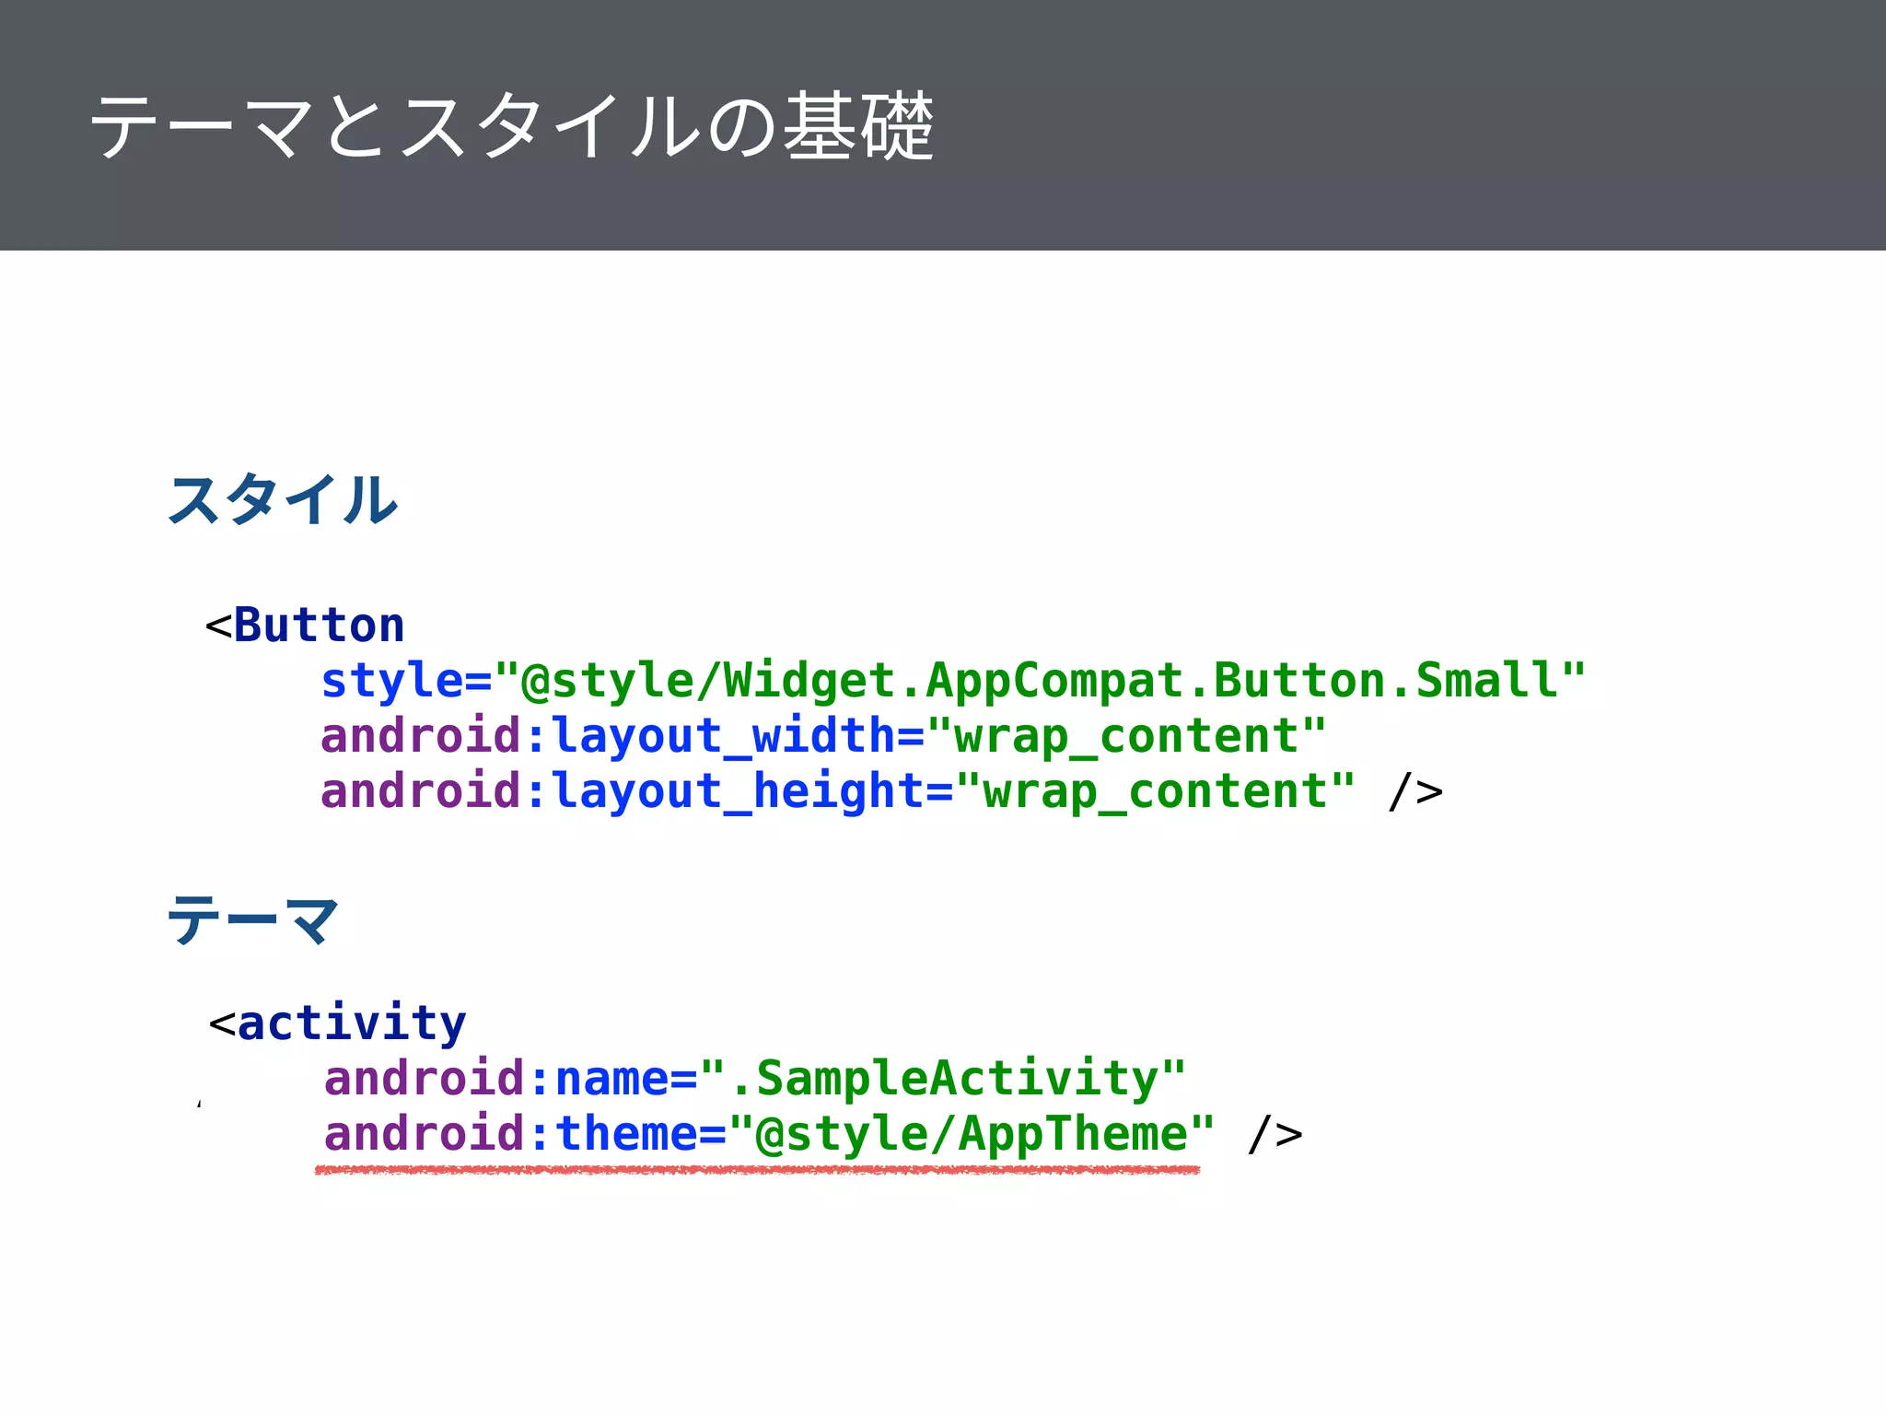Screen dimensions: 1886x1415
Task: Click the テーマ section heading
Action: point(253,919)
